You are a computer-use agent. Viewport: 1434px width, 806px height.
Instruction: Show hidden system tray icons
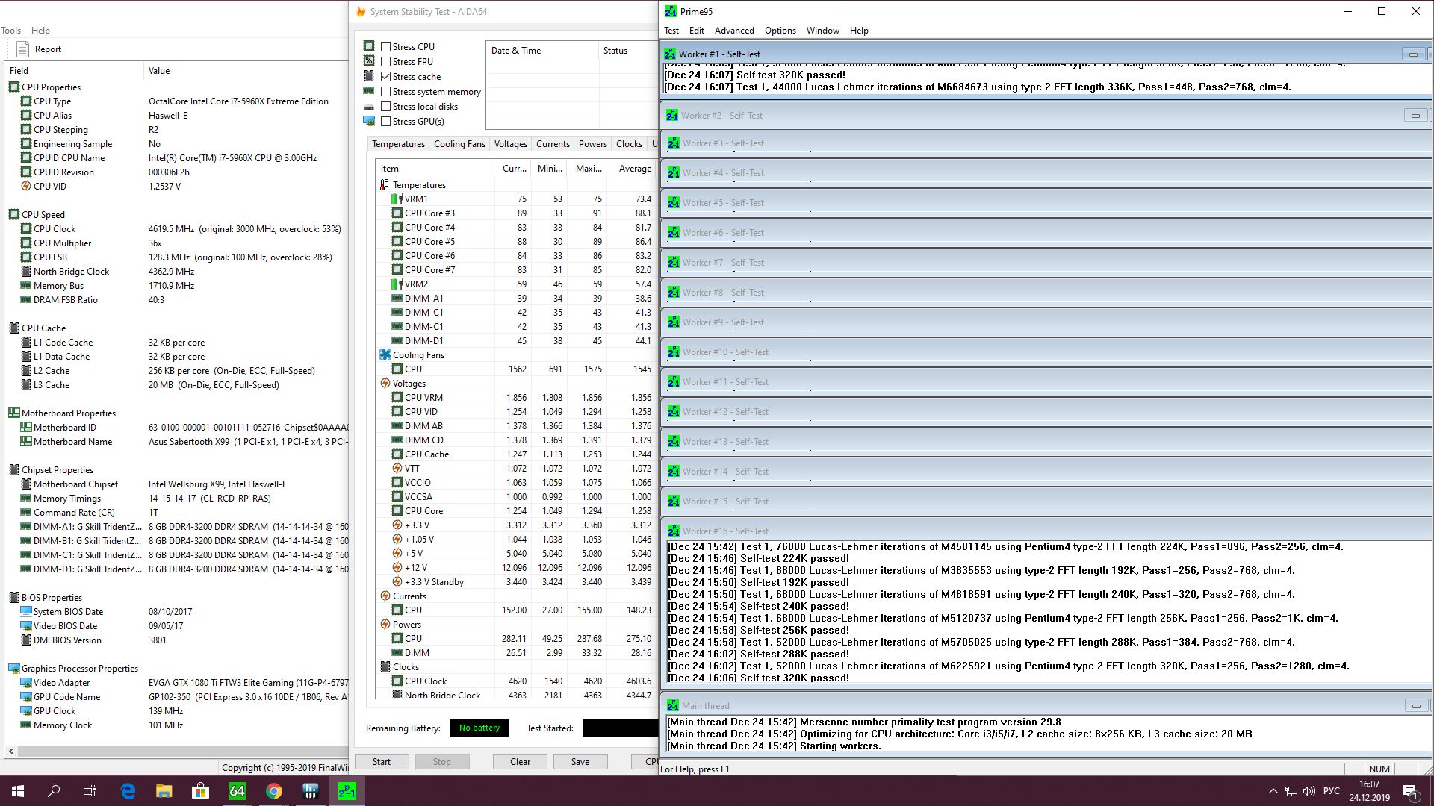point(1273,791)
